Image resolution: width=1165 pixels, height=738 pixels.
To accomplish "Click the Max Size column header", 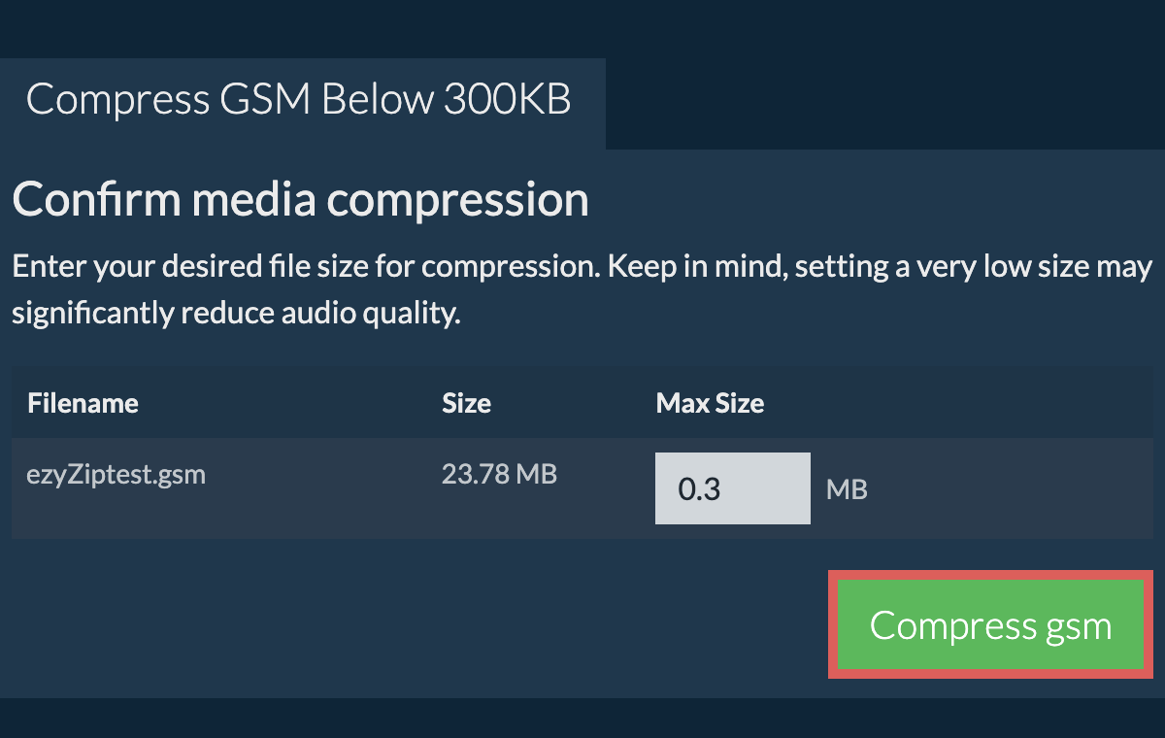I will click(710, 403).
